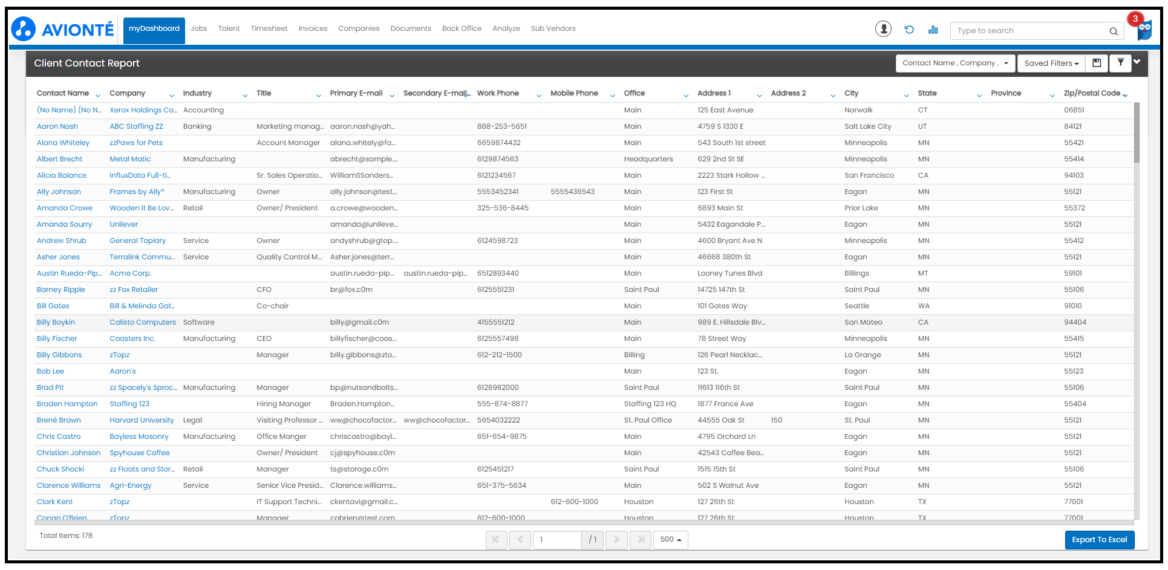Viewport: 1168px width, 570px height.
Task: Click the horizontal scrollbar below the table
Action: 584,523
